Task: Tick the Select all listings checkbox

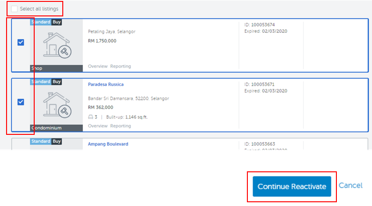Action: tap(14, 9)
